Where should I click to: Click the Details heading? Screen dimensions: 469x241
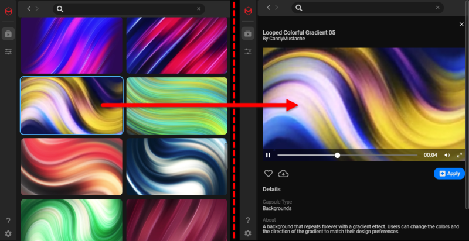271,189
